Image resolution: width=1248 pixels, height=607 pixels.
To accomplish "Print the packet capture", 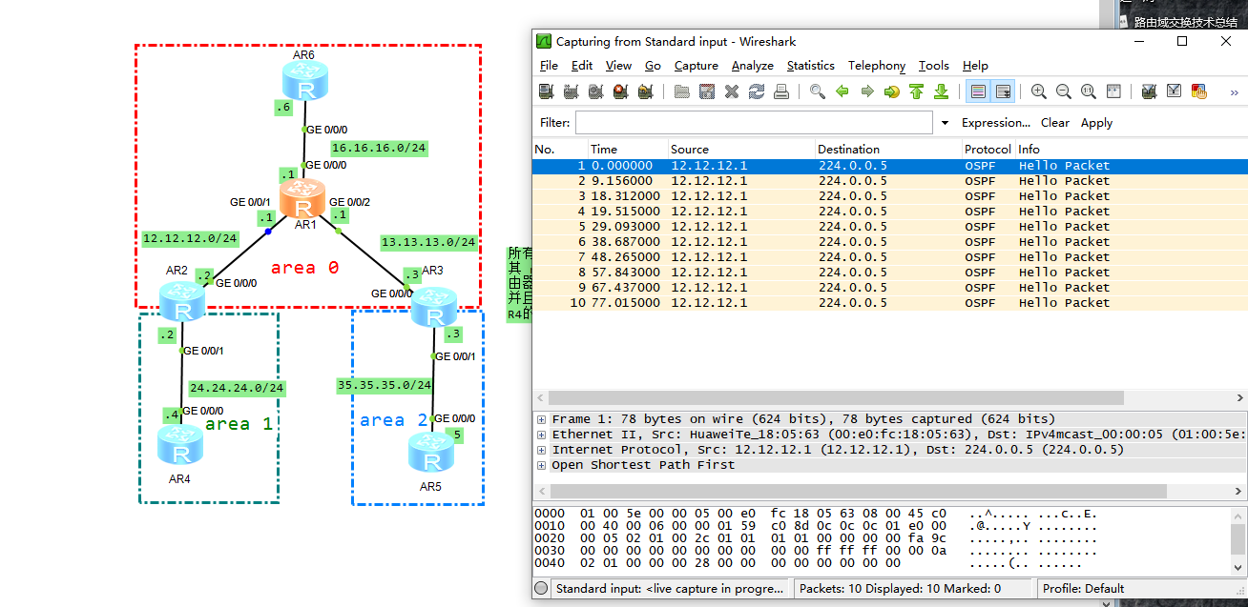I will coord(780,91).
